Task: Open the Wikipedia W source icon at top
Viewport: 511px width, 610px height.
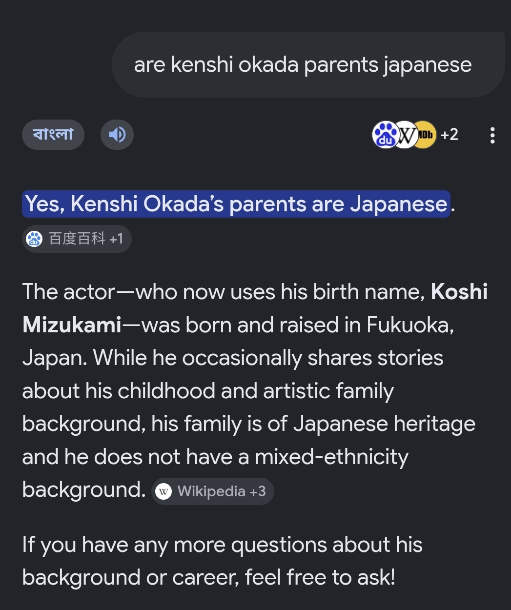Action: pyautogui.click(x=406, y=135)
